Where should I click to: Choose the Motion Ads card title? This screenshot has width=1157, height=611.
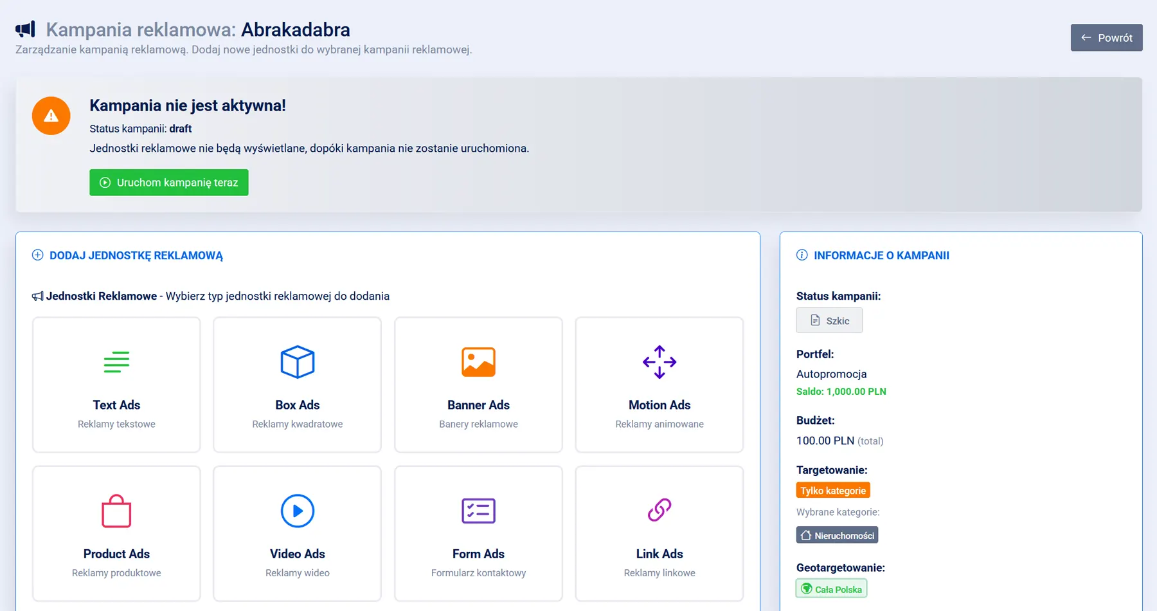[659, 405]
